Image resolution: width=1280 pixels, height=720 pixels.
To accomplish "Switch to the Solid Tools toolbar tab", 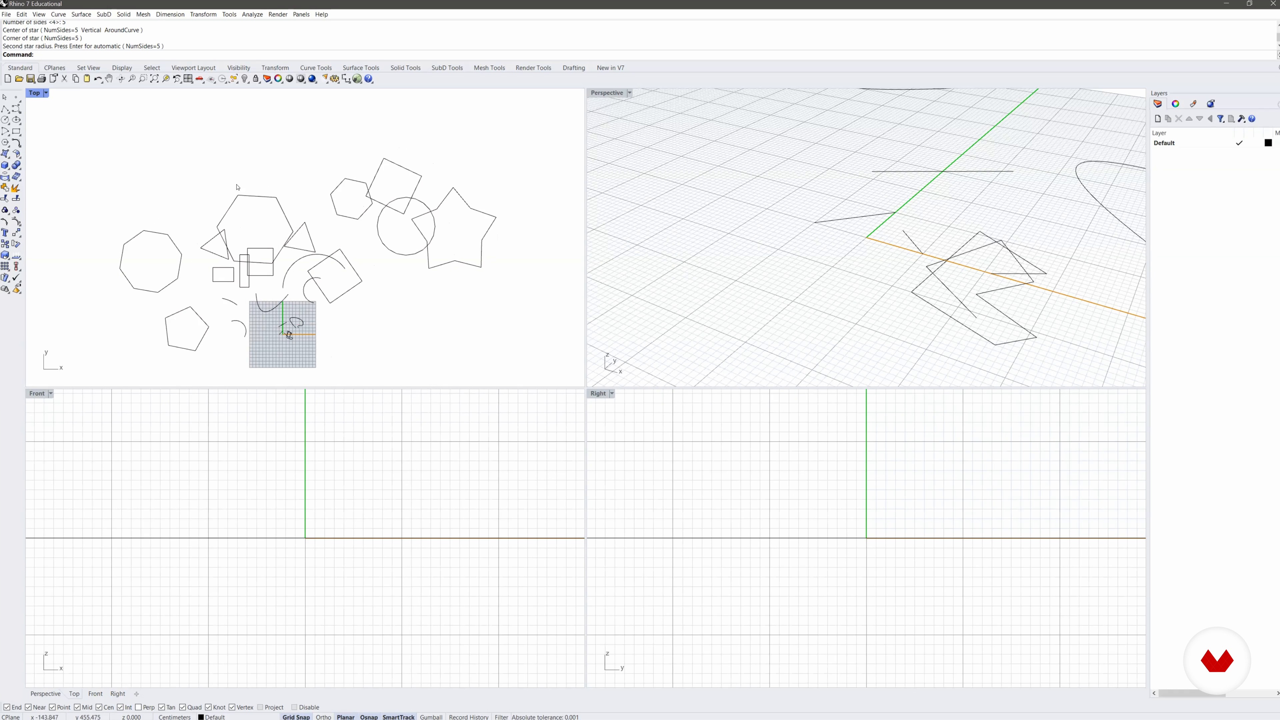I will click(x=405, y=68).
